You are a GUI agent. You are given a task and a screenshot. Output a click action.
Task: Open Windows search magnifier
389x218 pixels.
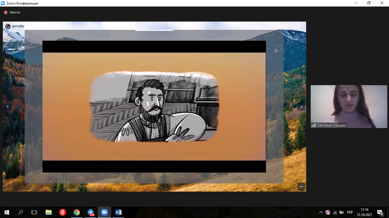pos(21,212)
